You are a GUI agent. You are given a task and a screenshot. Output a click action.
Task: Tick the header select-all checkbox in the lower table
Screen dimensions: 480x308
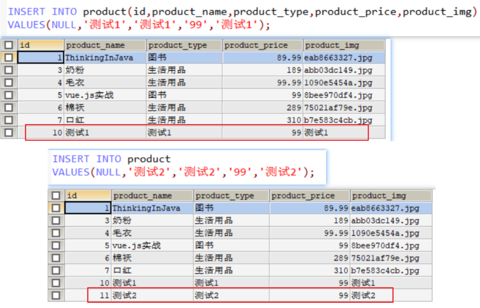pyautogui.click(x=56, y=196)
